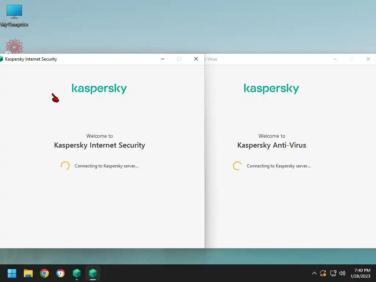Click the 'Kaspersky Internet Security' title bar text
The height and width of the screenshot is (282, 376).
[x=31, y=59]
